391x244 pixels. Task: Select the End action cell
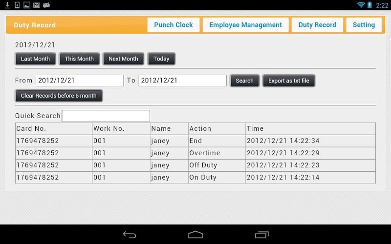tap(217, 141)
